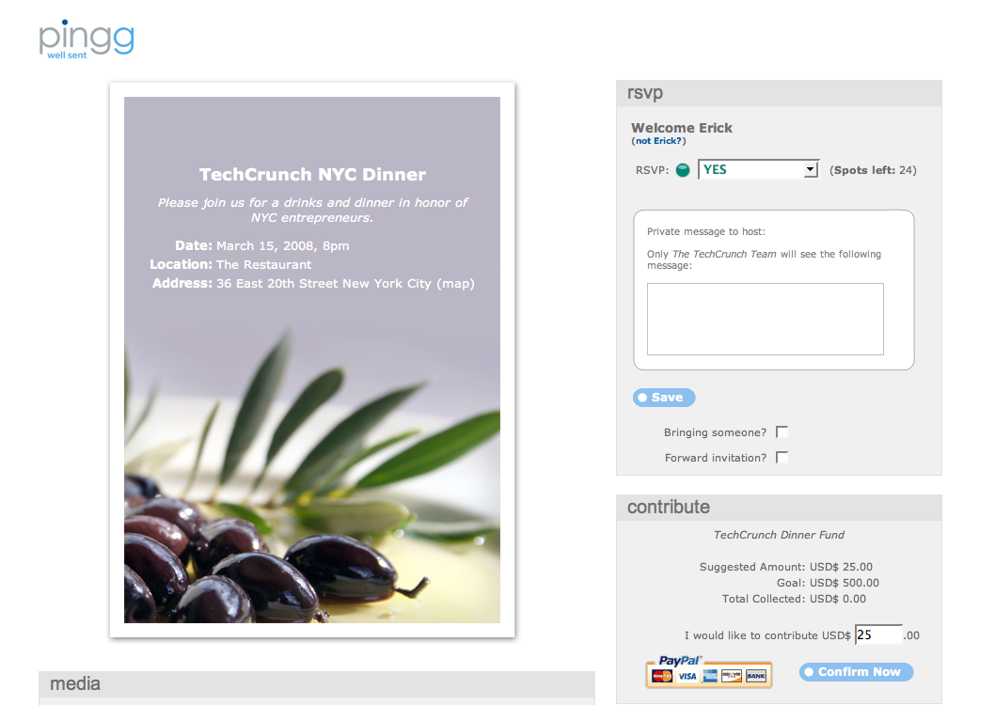Screen dimensions: 995x705
Task: Click the rsvp panel header
Action: (779, 93)
